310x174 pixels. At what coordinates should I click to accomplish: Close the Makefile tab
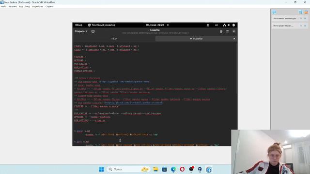point(234,39)
